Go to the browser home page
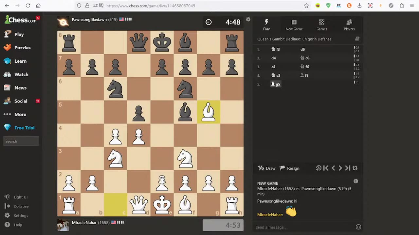419x235 pixels. (x=38, y=6)
